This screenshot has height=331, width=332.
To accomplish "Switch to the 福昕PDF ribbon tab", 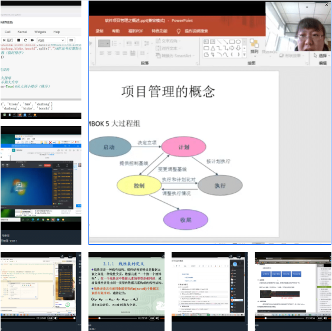I will click(136, 31).
